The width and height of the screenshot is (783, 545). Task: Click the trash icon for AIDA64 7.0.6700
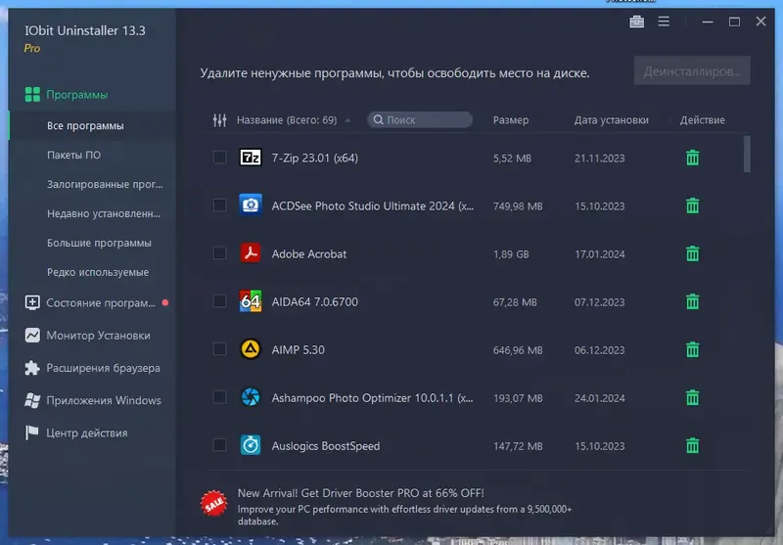tap(692, 301)
